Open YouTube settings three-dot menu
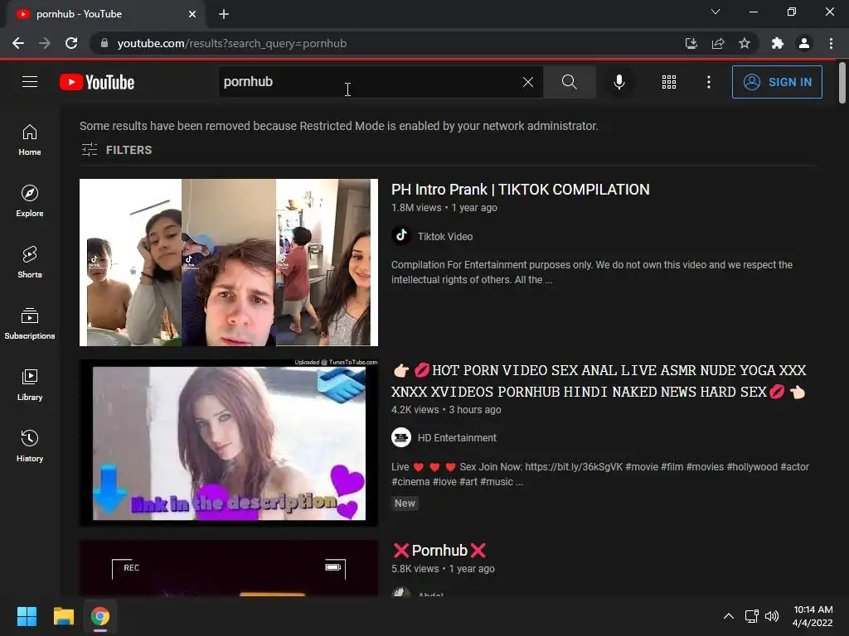This screenshot has height=636, width=849. pos(708,82)
